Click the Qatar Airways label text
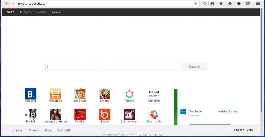Screen dimensions: 265x137 click(129, 122)
